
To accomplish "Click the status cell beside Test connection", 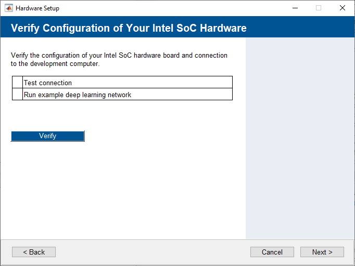I will 17,83.
